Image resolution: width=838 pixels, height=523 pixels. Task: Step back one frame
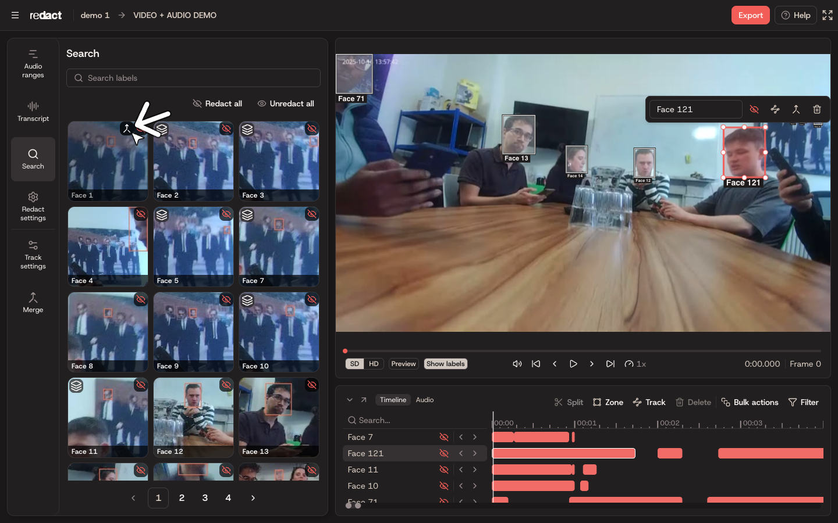click(x=555, y=364)
